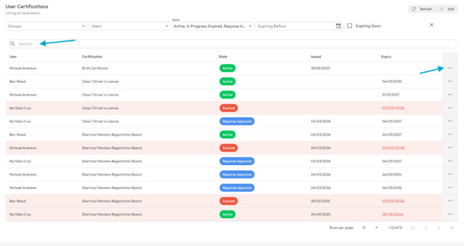
Task: Go to the next page arrow
Action: [438, 228]
